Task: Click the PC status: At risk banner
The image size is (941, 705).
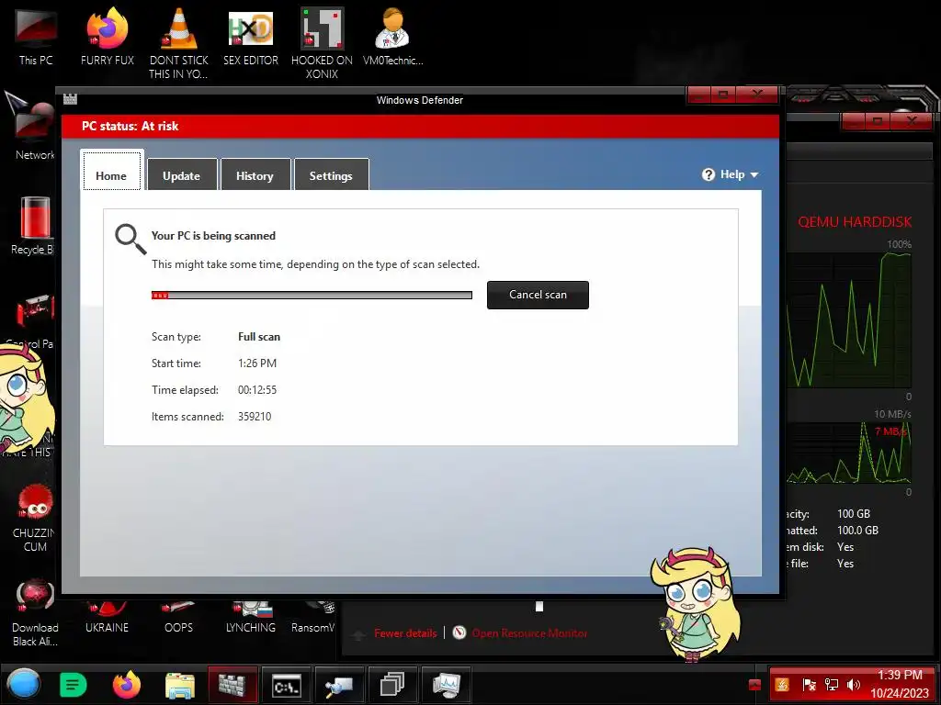Action: point(420,126)
